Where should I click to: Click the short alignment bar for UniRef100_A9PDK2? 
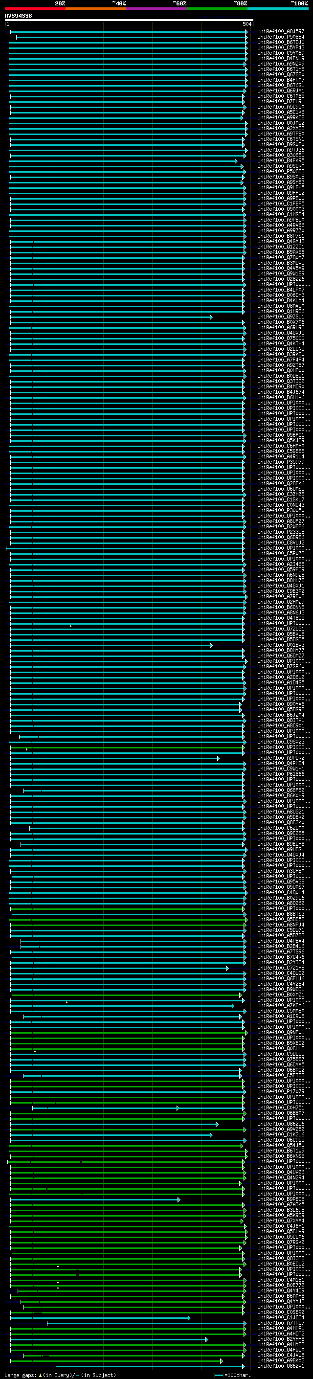115,758
